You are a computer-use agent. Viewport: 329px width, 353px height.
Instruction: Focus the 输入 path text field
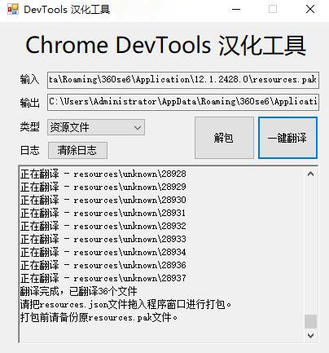[x=183, y=80]
